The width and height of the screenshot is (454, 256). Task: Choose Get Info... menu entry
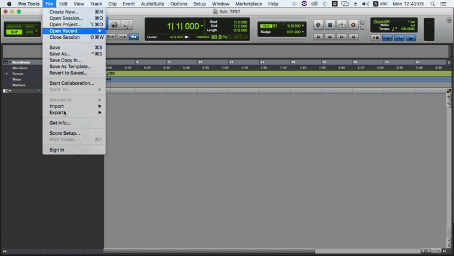tap(74, 123)
